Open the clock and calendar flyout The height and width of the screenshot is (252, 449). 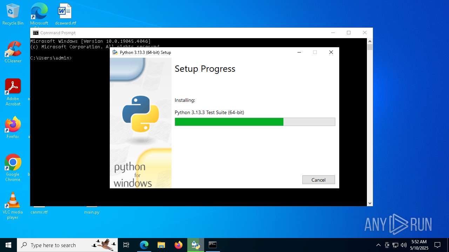coord(419,245)
